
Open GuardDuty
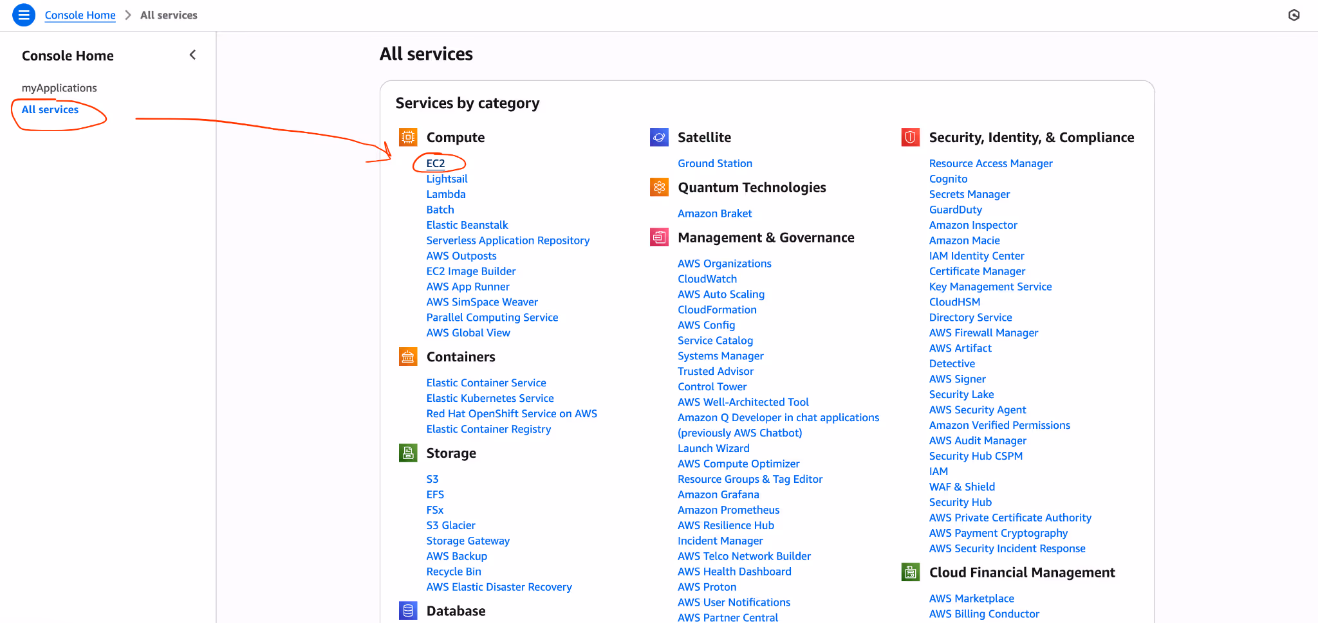pyautogui.click(x=956, y=210)
